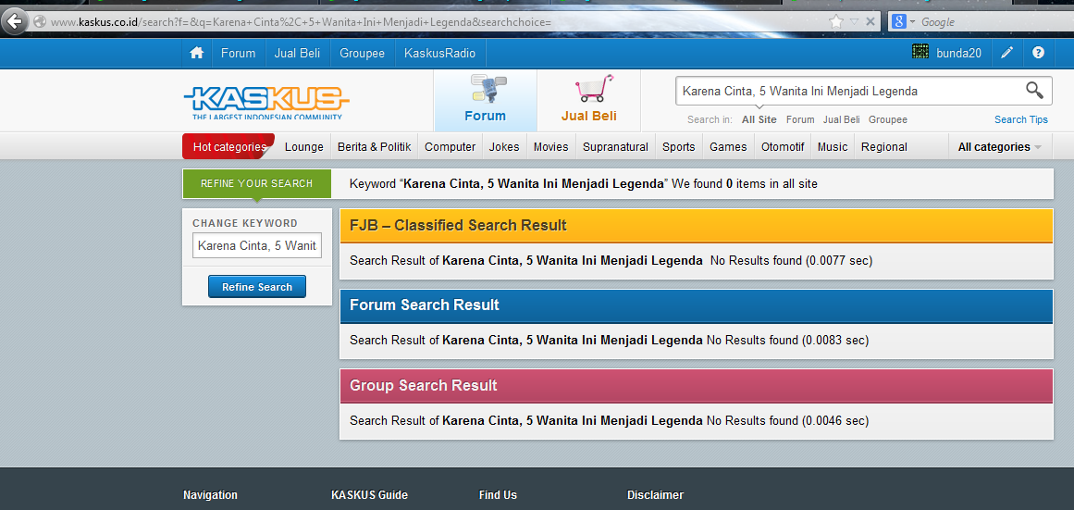Open help question mark icon
Viewport: 1074px width, 510px height.
(1038, 53)
